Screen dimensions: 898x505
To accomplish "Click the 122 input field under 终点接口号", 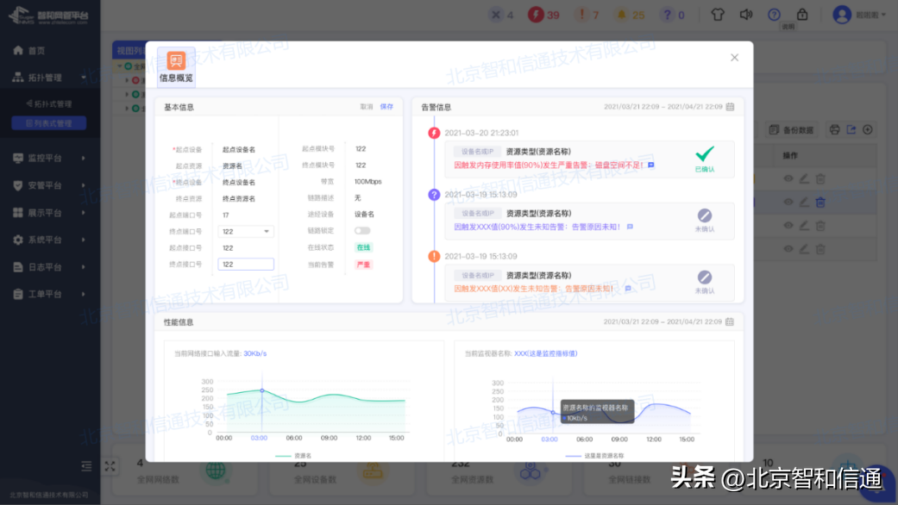I will point(246,264).
